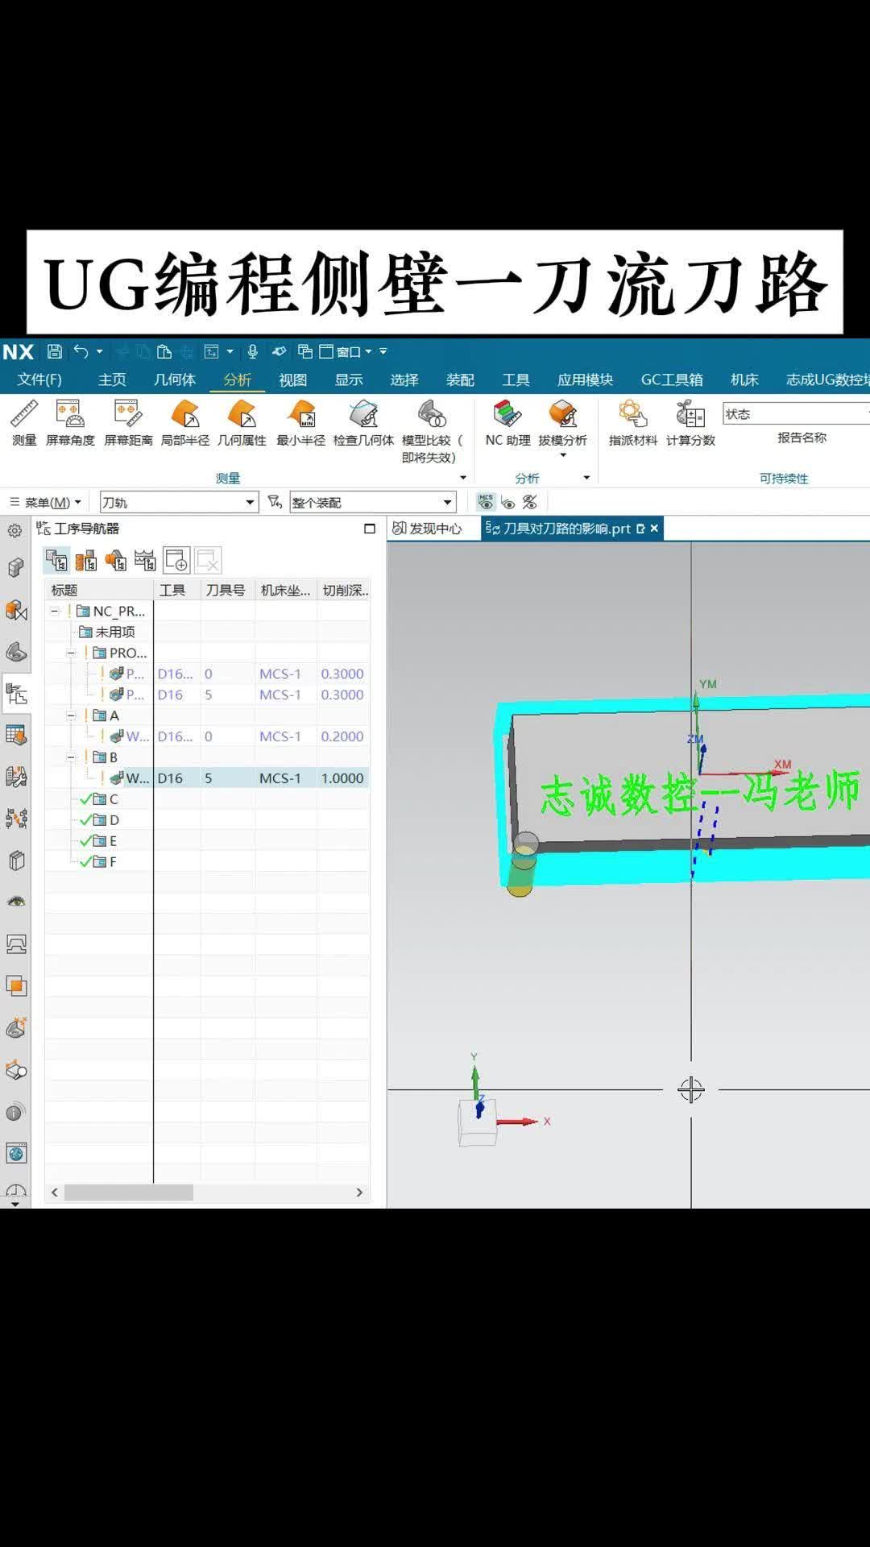The image size is (870, 1547).
Task: Open the GC工具箱 ribbon tab
Action: tap(672, 379)
